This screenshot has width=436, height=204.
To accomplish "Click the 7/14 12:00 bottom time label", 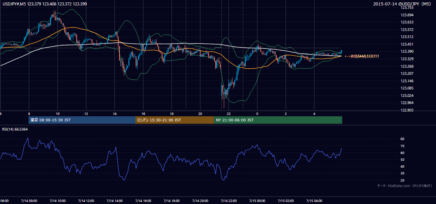I will click(x=86, y=201).
